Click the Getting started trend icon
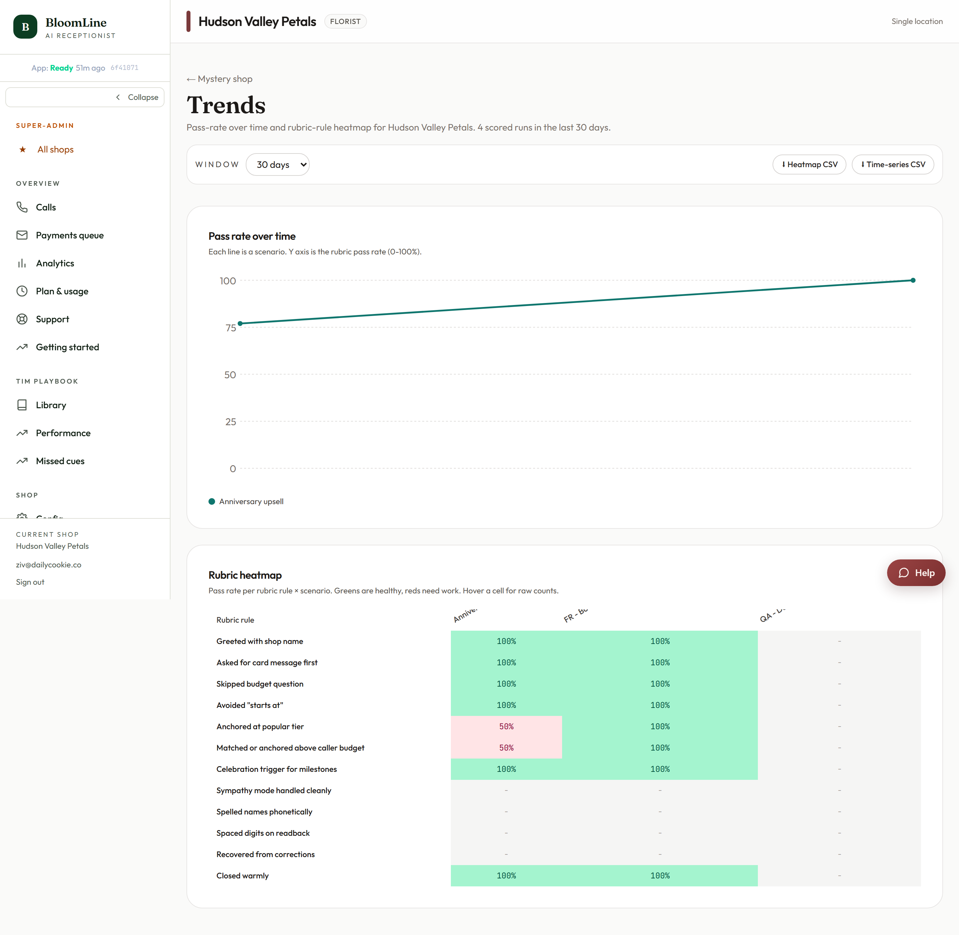This screenshot has width=959, height=935. [22, 347]
